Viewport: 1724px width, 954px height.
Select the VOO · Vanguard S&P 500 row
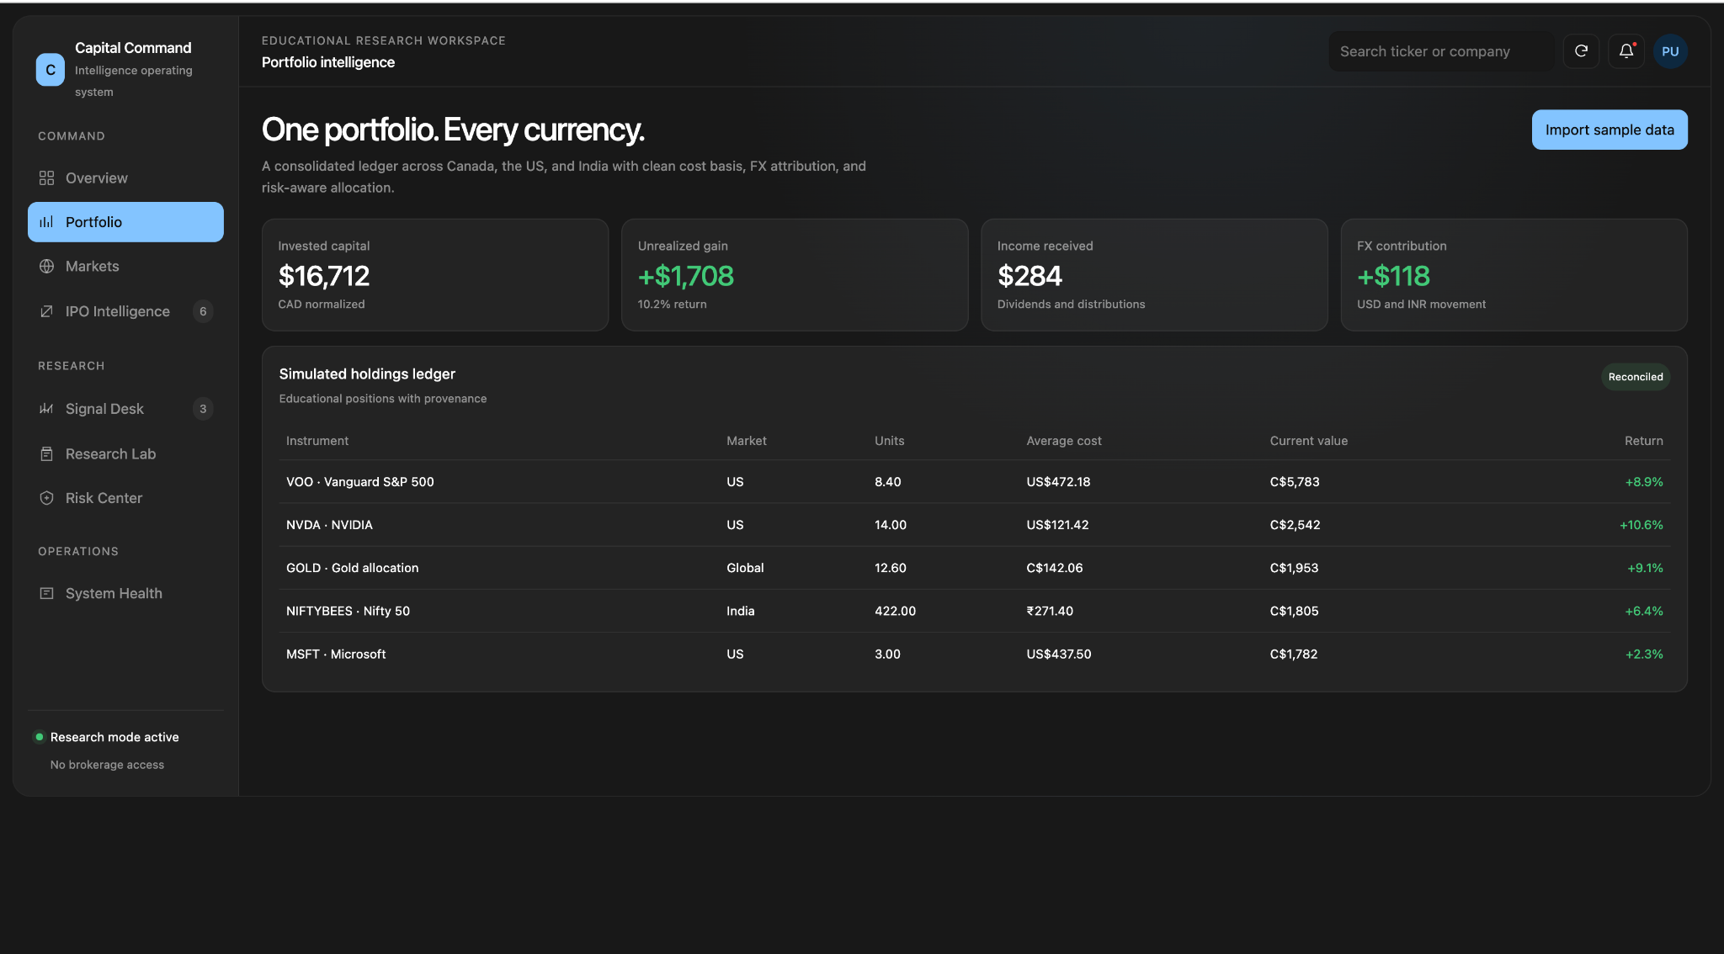pos(975,482)
